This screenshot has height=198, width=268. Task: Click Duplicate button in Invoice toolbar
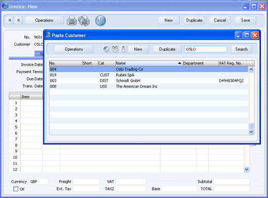194,20
